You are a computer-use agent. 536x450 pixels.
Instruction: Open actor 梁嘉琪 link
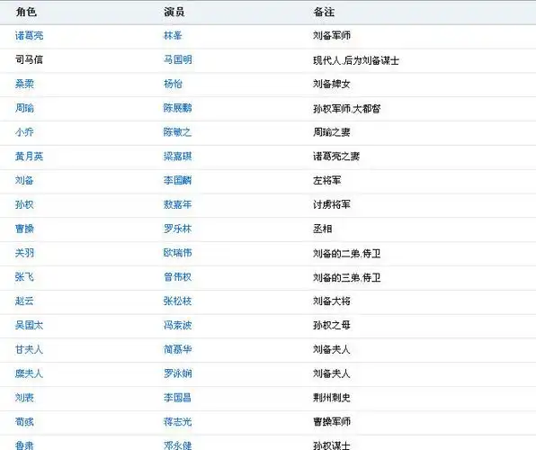178,157
